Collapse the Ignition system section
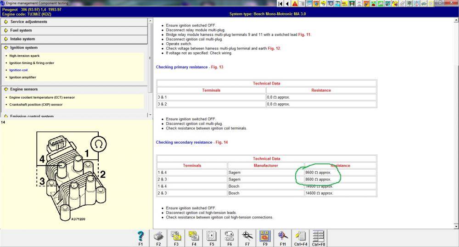459x247 pixels. pos(24,48)
